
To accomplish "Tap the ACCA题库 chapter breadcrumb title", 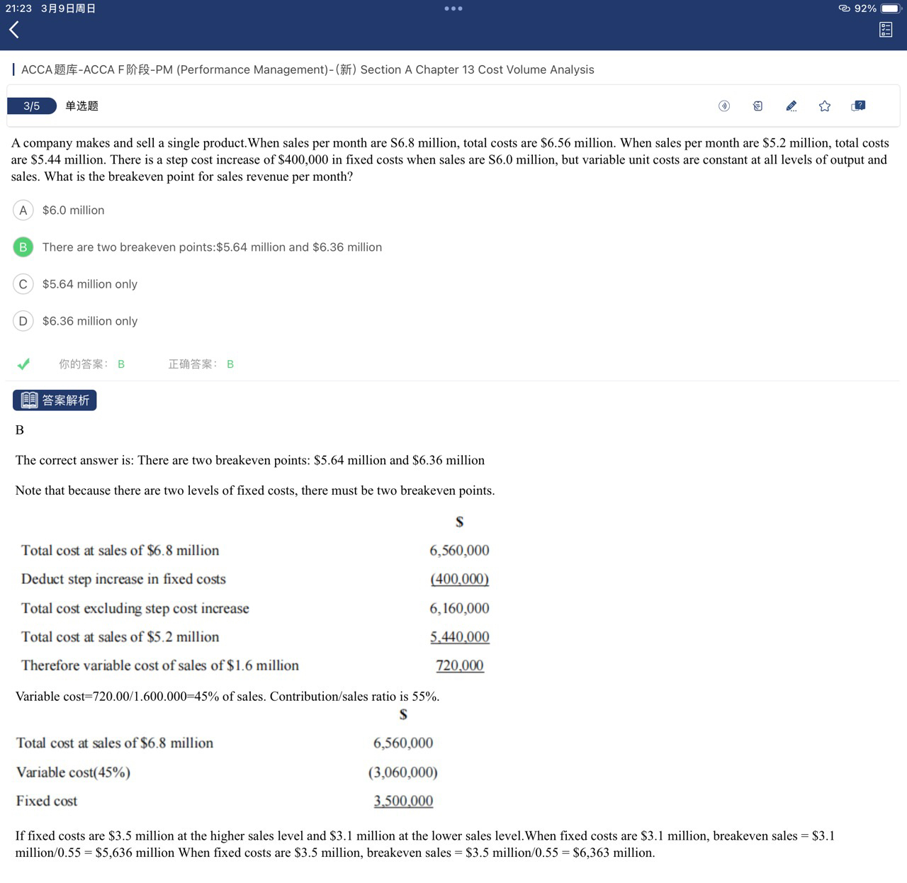I will click(307, 69).
